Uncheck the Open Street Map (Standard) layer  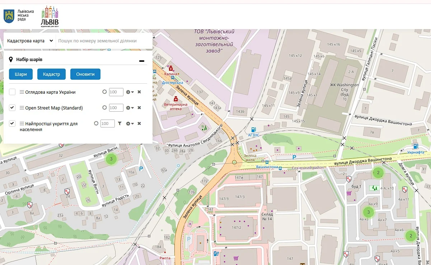12,108
